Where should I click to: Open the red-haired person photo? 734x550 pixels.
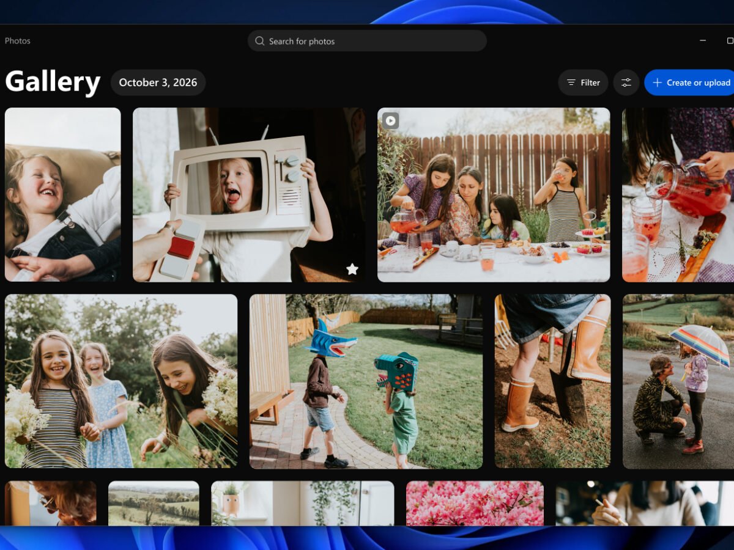(51, 503)
